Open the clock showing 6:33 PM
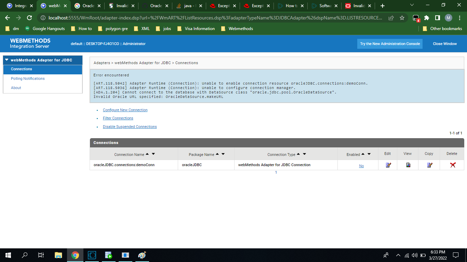 437,255
